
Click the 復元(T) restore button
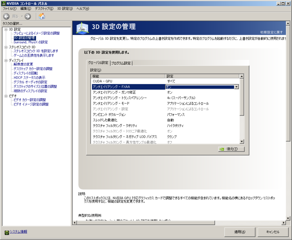point(231,149)
